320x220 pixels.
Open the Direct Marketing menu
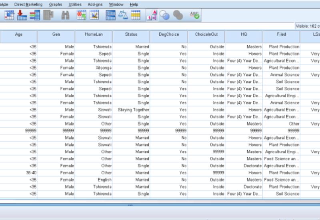coord(28,4)
